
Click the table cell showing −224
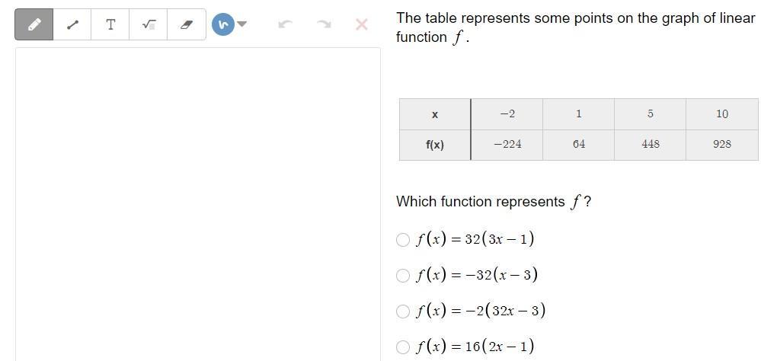click(x=507, y=144)
